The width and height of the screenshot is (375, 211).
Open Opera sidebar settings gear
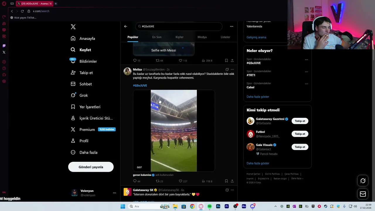(4, 81)
